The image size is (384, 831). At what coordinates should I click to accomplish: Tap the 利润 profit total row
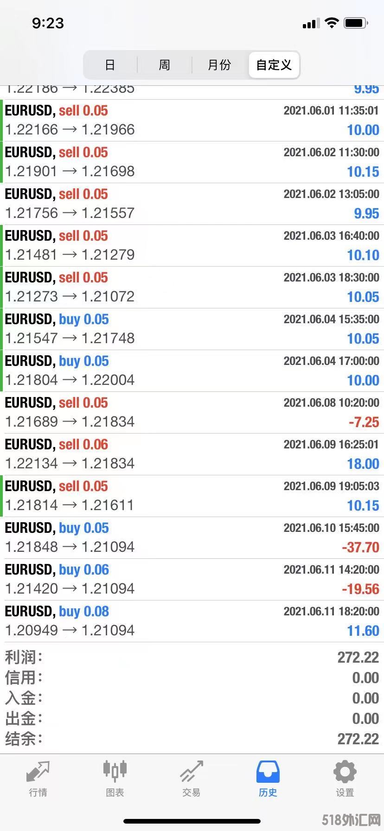192,657
